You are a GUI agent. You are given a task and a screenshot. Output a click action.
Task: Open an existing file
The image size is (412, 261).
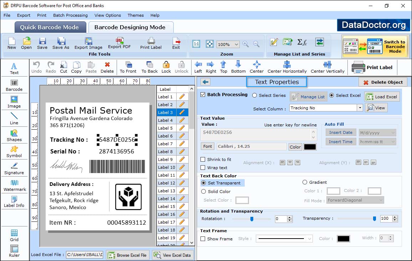[26, 43]
